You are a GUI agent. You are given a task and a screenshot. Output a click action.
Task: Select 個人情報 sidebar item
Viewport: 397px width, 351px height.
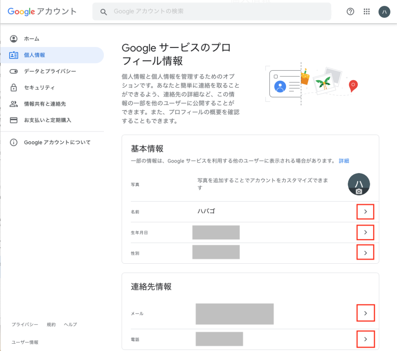(52, 55)
